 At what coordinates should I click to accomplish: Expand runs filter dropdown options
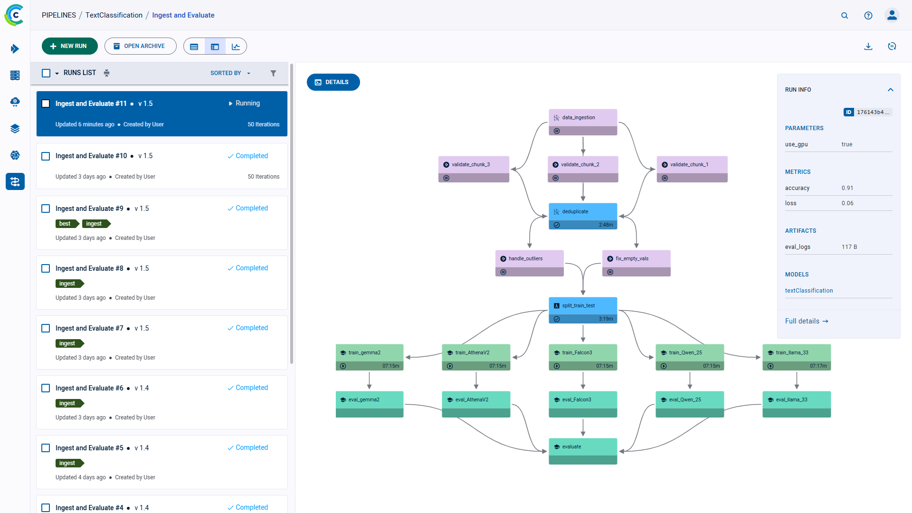pos(274,73)
